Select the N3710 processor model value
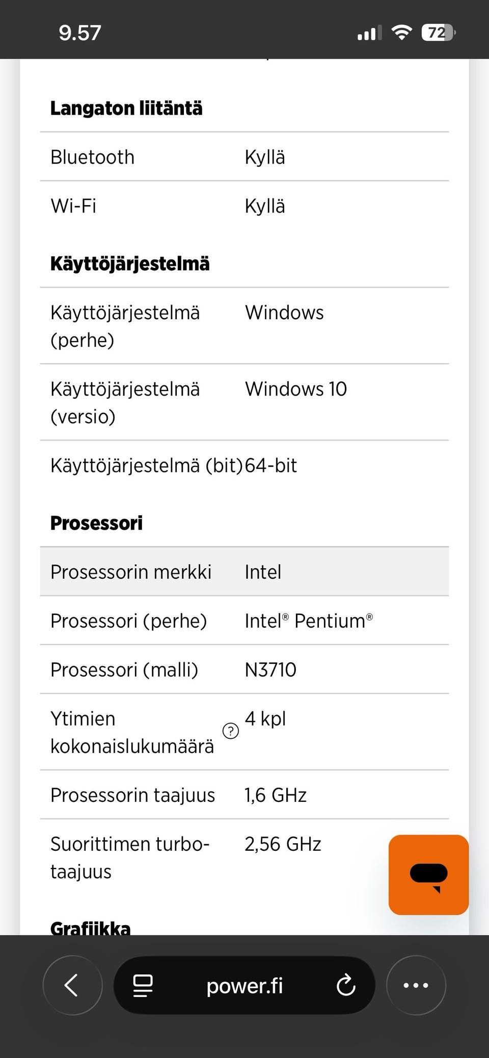Viewport: 489px width, 1058px height. pyautogui.click(x=270, y=670)
